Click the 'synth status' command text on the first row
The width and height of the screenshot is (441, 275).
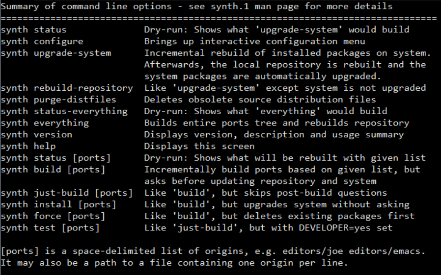click(x=33, y=29)
